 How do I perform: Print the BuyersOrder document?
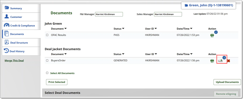click(x=212, y=61)
